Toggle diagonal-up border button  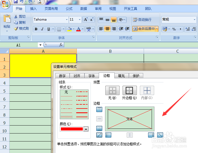99,135
